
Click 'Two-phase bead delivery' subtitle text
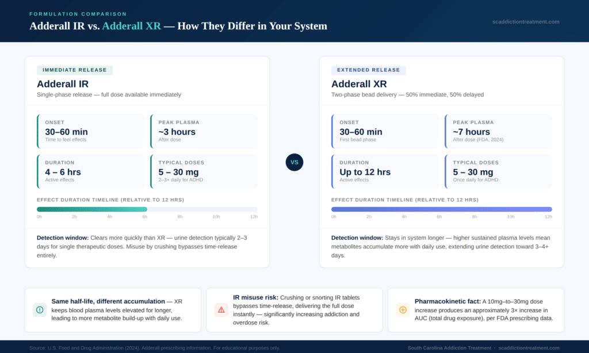pyautogui.click(x=407, y=95)
